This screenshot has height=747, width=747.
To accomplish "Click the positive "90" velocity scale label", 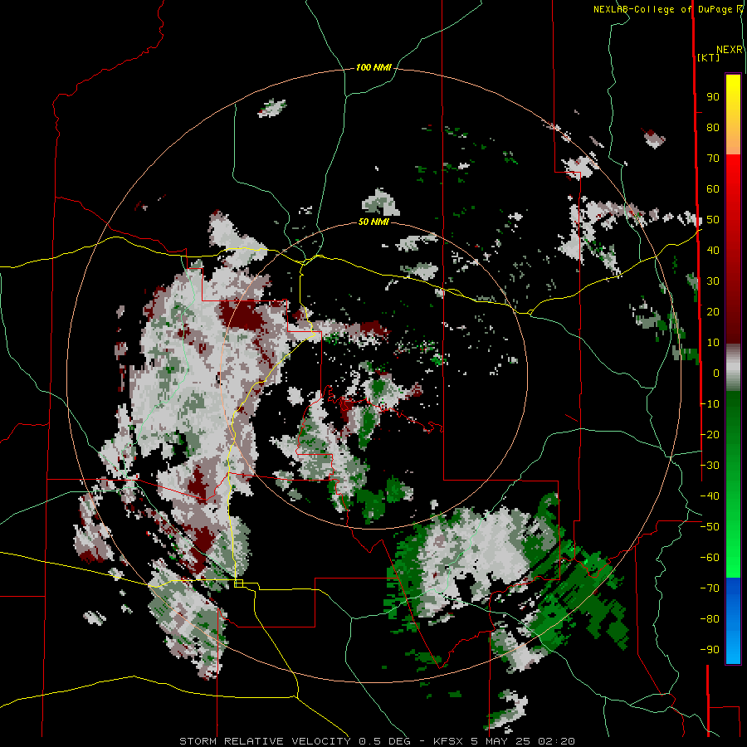I will click(x=713, y=97).
